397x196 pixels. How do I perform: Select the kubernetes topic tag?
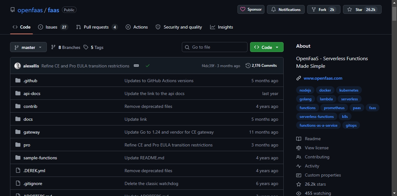(349, 90)
